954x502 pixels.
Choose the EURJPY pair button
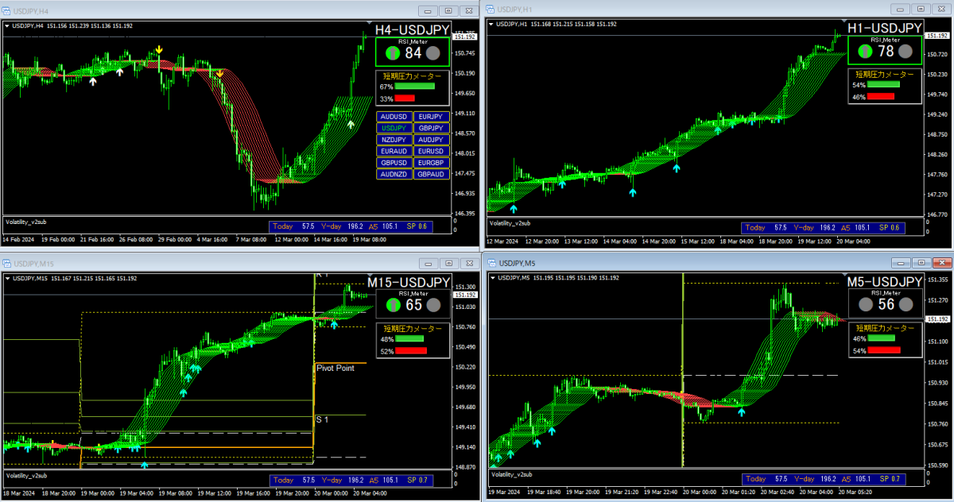coord(432,116)
